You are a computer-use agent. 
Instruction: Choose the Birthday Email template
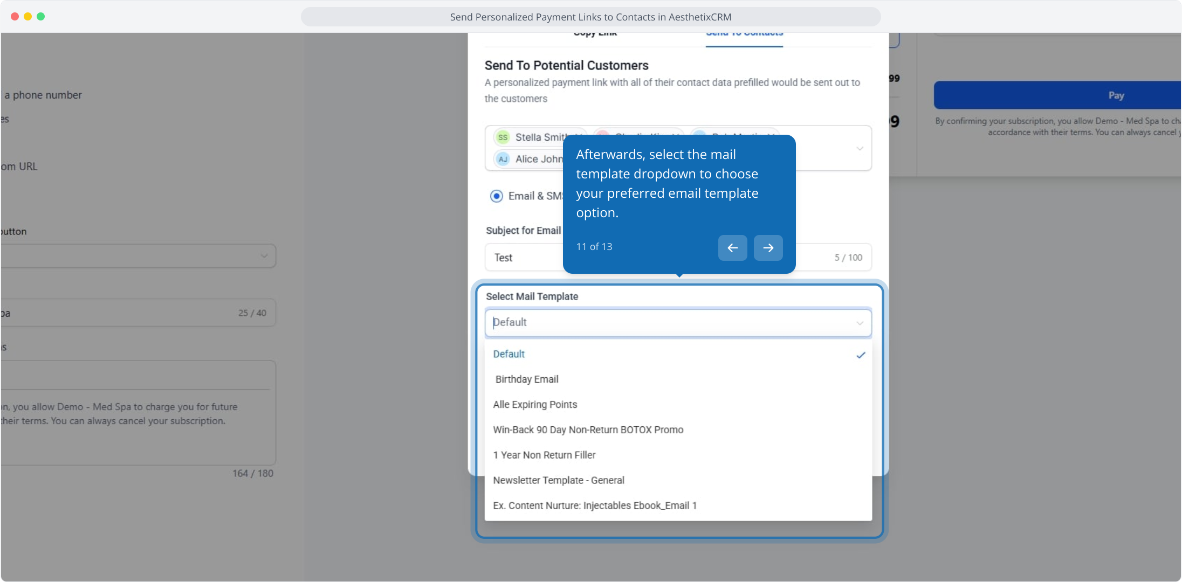(527, 379)
